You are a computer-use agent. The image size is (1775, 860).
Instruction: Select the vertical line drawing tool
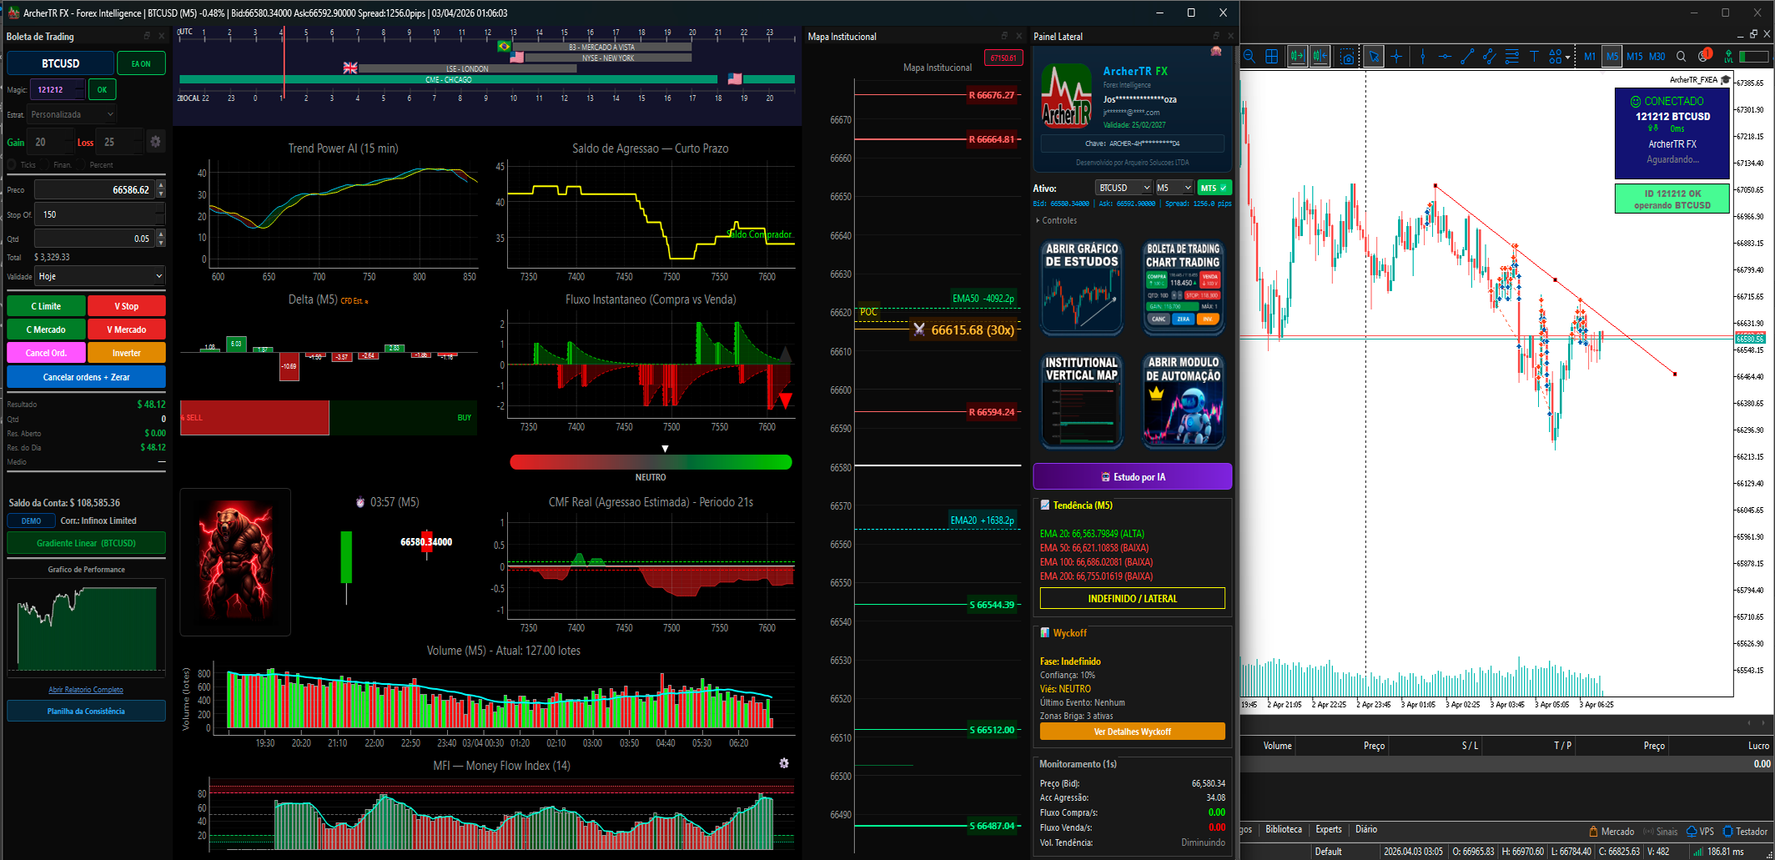click(x=1423, y=57)
